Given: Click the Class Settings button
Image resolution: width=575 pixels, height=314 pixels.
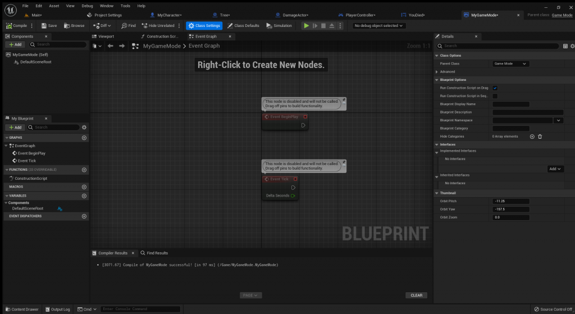Looking at the screenshot, I should (x=204, y=26).
